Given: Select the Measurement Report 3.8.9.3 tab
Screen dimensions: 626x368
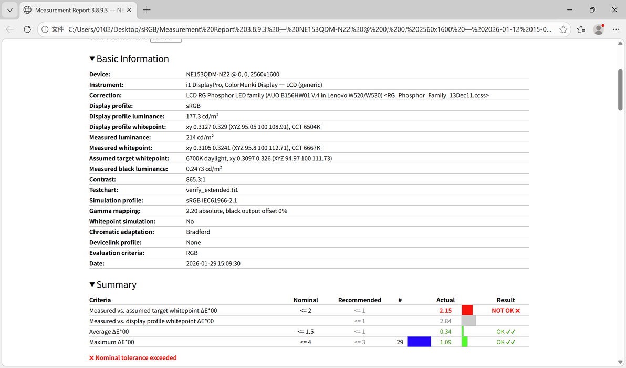Looking at the screenshot, I should pos(78,10).
